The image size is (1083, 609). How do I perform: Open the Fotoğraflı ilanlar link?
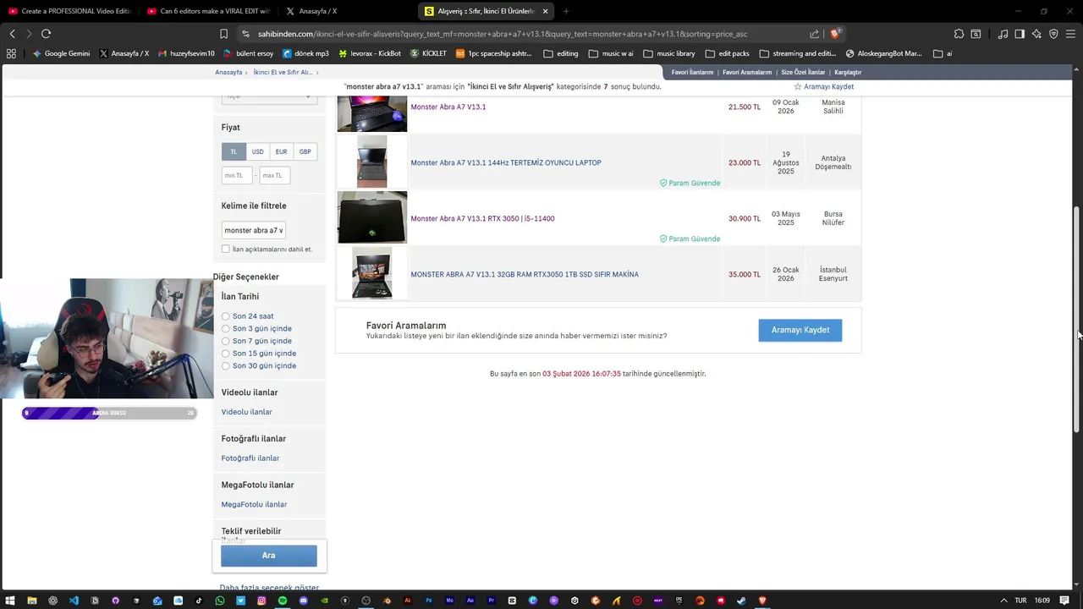coord(250,458)
